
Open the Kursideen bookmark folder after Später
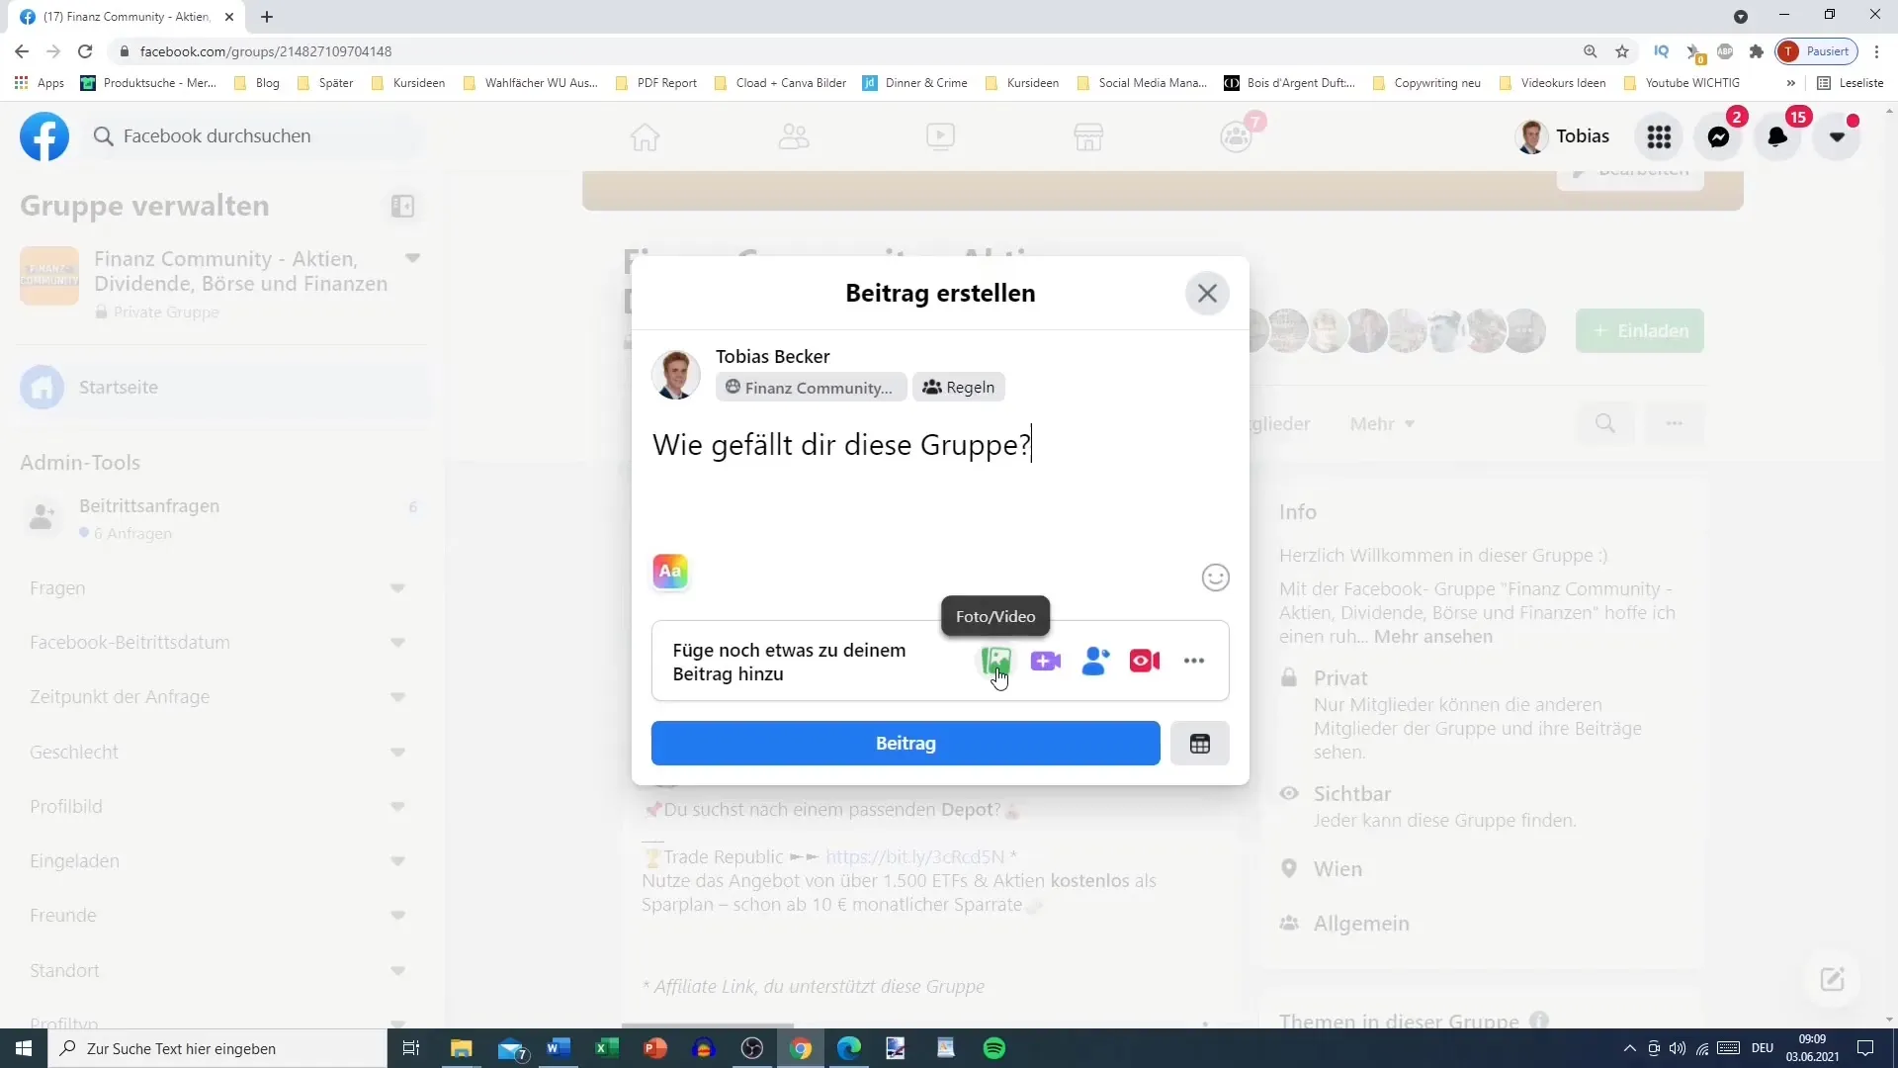408,83
